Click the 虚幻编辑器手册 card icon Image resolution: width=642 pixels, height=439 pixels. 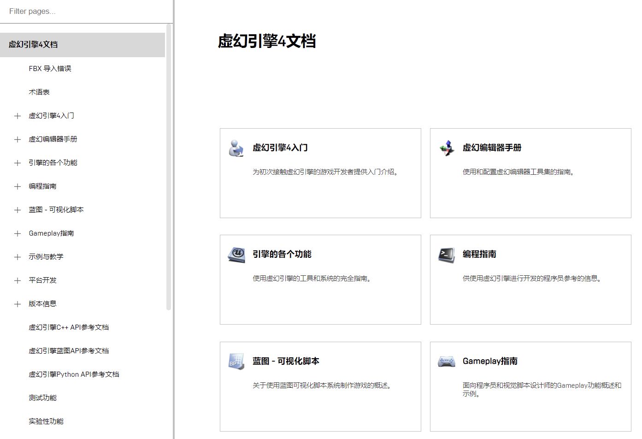click(446, 148)
